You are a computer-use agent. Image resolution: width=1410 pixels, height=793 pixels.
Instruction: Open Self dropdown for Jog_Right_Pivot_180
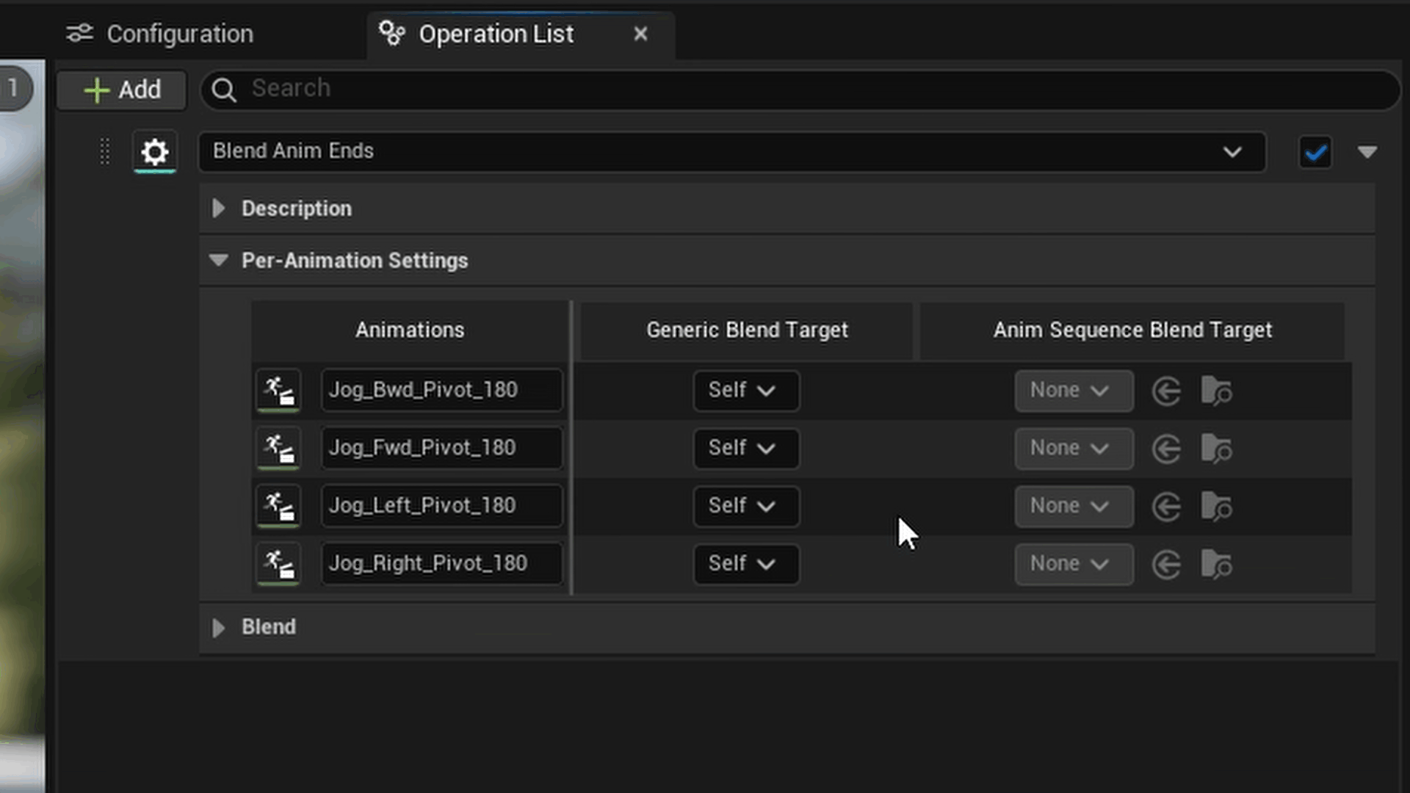click(746, 565)
